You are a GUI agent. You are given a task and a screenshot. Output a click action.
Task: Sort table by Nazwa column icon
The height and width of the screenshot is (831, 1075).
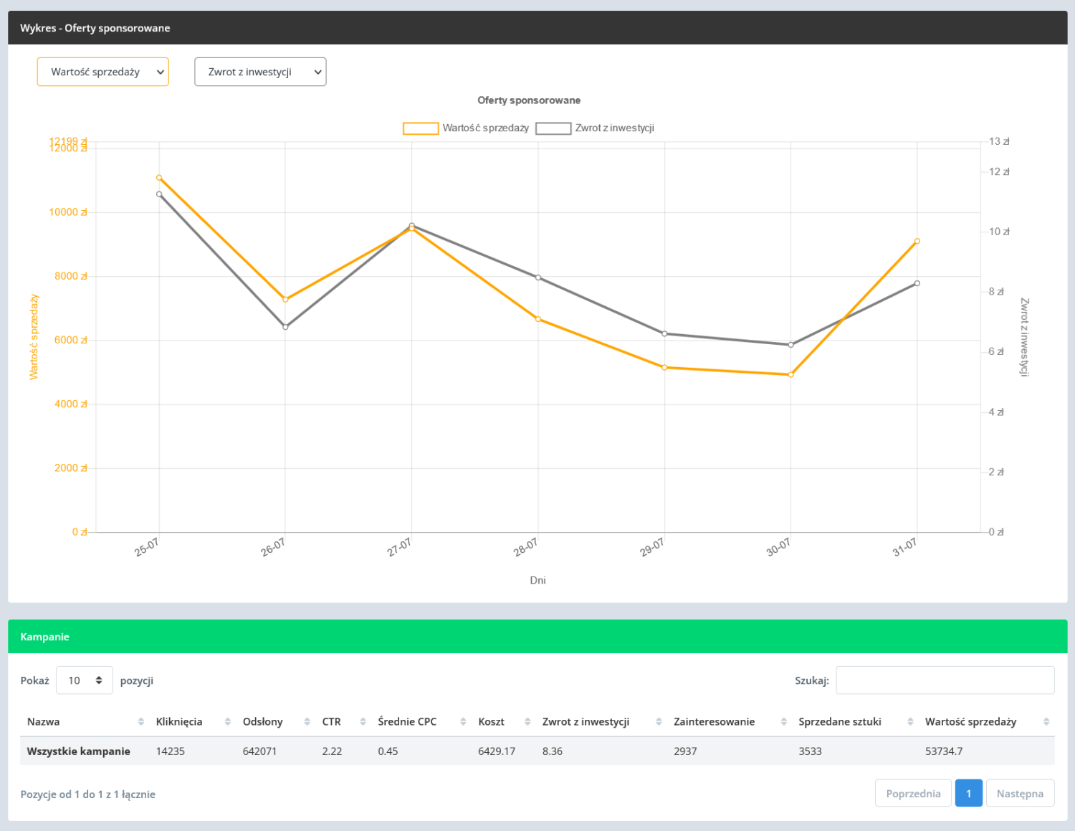pyautogui.click(x=141, y=722)
